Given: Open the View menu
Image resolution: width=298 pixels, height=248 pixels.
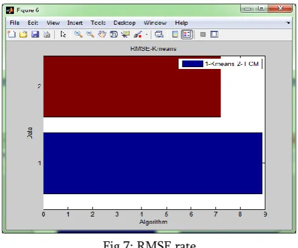Looking at the screenshot, I should click(53, 23).
